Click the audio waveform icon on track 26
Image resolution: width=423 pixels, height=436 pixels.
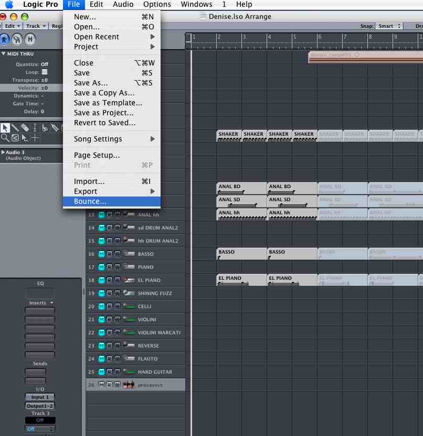point(129,385)
